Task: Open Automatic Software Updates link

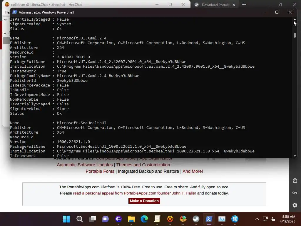Action: point(85,165)
